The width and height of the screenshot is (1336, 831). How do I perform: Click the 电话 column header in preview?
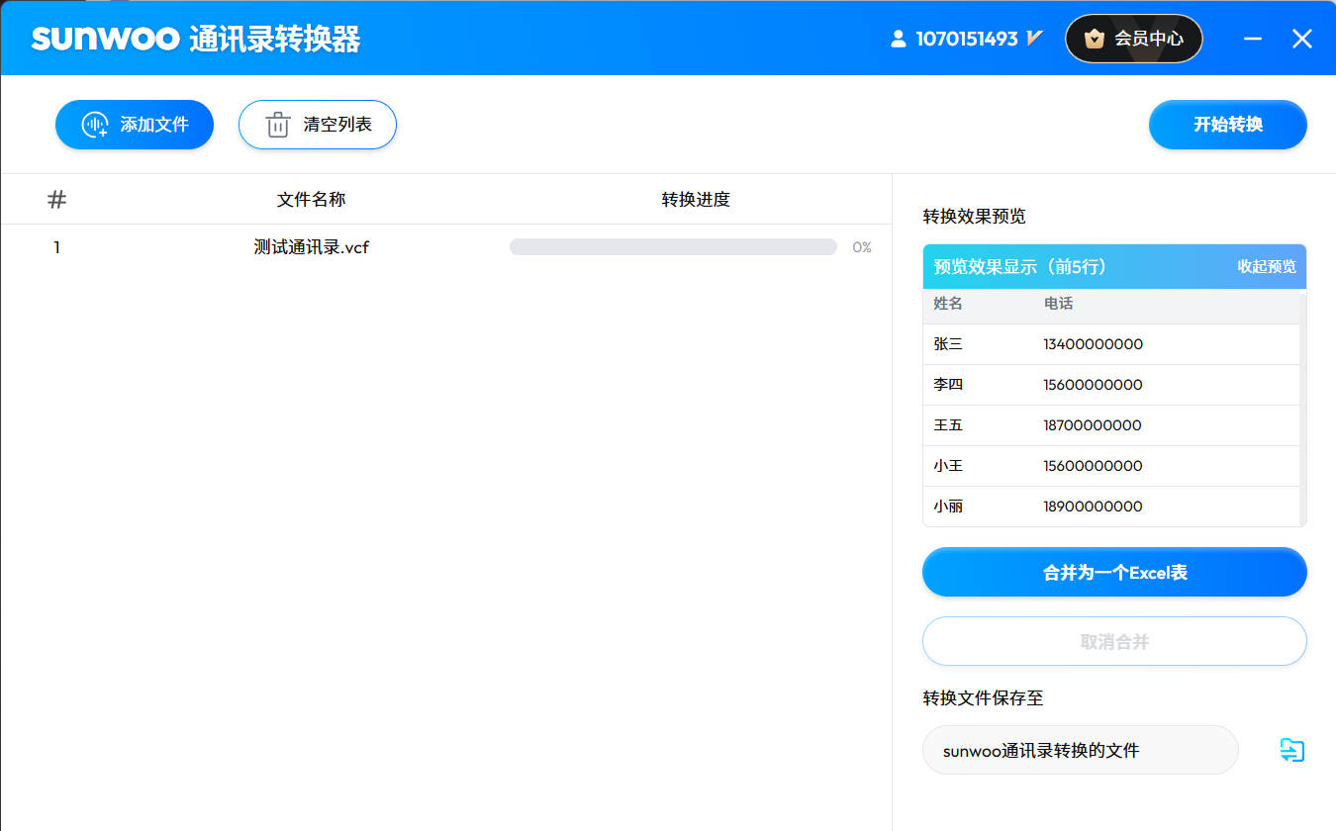pos(1058,304)
